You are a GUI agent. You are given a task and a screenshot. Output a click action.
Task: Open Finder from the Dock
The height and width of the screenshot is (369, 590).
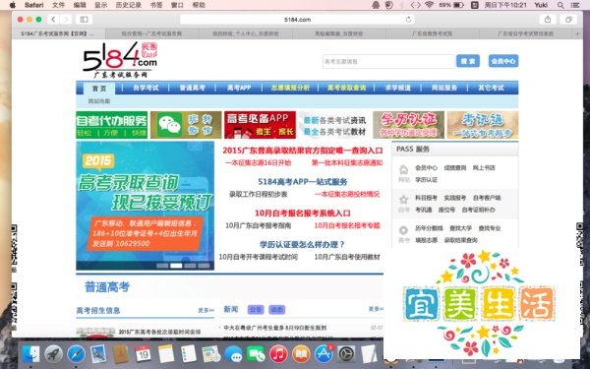point(30,354)
